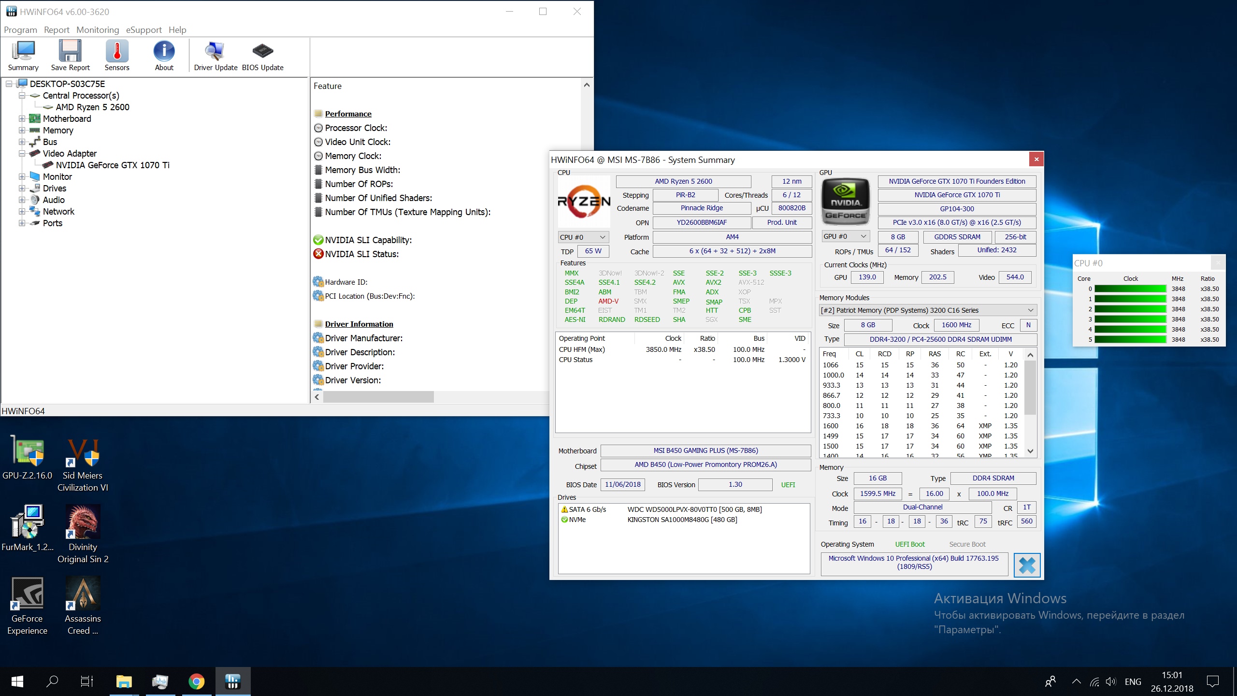Click the blue X close button in System Summary

[1027, 565]
